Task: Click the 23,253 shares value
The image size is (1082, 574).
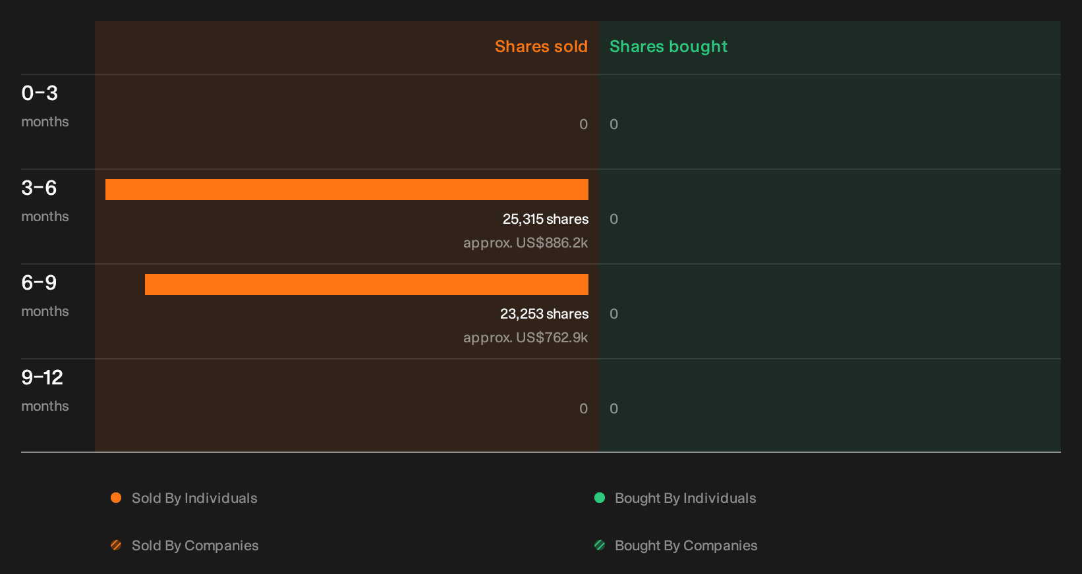Action: [544, 314]
